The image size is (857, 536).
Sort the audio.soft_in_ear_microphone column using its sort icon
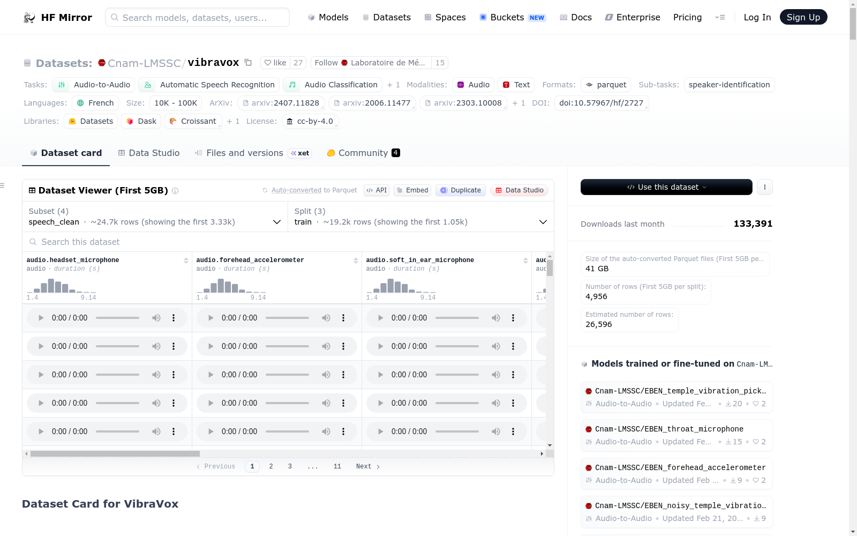click(525, 260)
